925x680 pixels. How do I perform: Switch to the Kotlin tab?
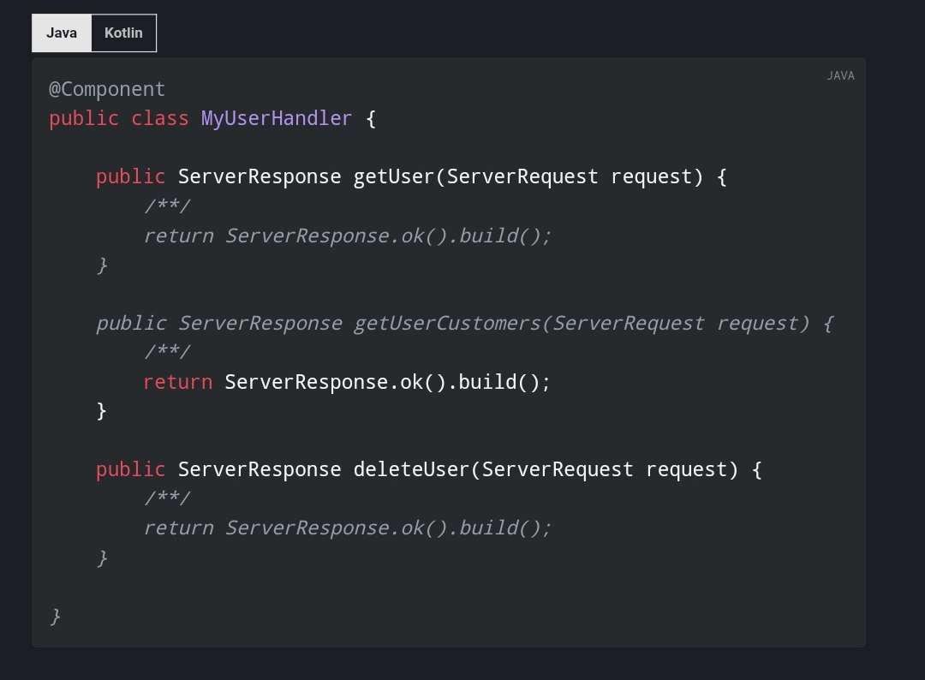(x=123, y=33)
